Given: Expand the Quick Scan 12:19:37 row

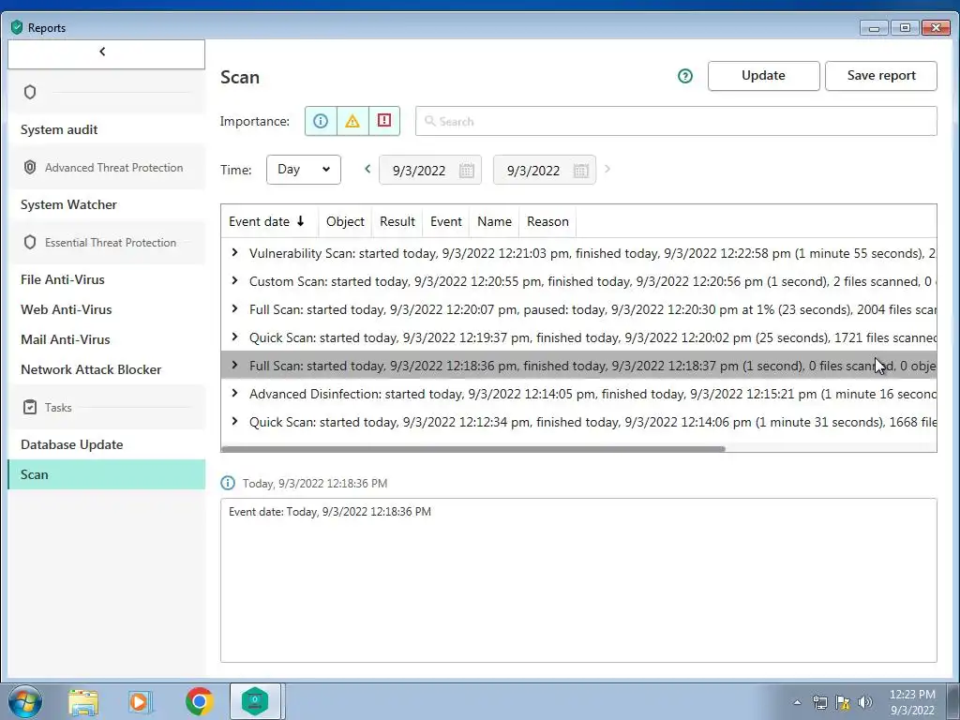Looking at the screenshot, I should click(x=234, y=337).
